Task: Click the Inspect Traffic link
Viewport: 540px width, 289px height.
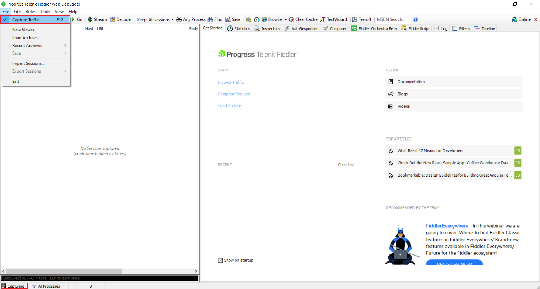Action: click(231, 82)
